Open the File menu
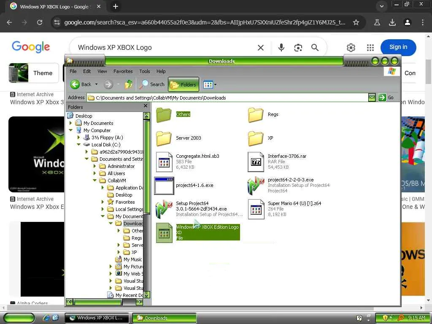 point(73,71)
